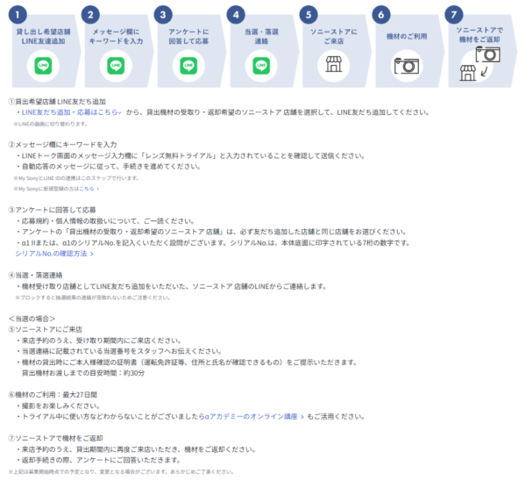Expand the chevron after 応募はこちら
The width and height of the screenshot is (526, 488).
click(119, 113)
